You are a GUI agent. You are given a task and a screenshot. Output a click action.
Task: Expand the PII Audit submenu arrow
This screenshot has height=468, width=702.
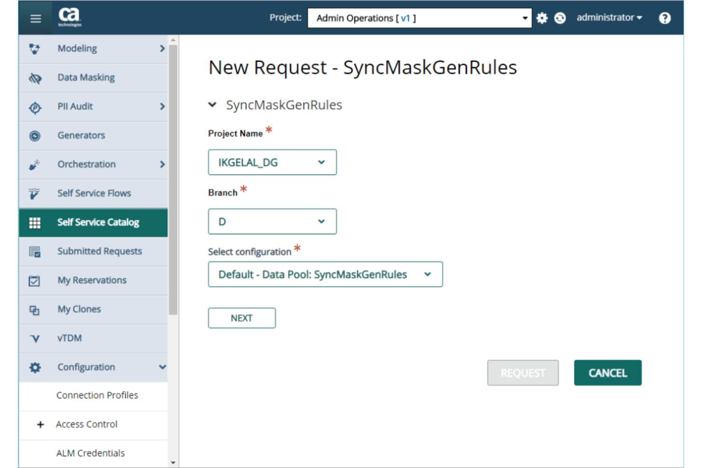162,106
